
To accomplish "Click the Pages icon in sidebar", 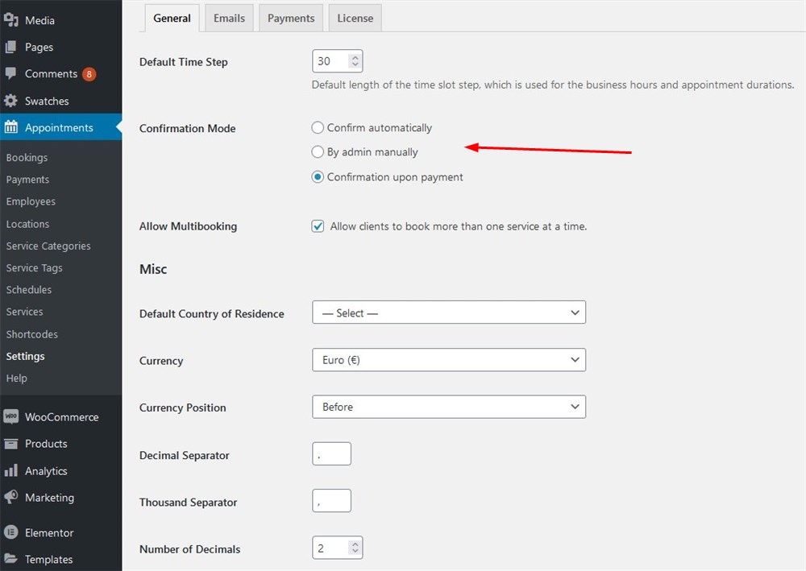I will coord(11,48).
